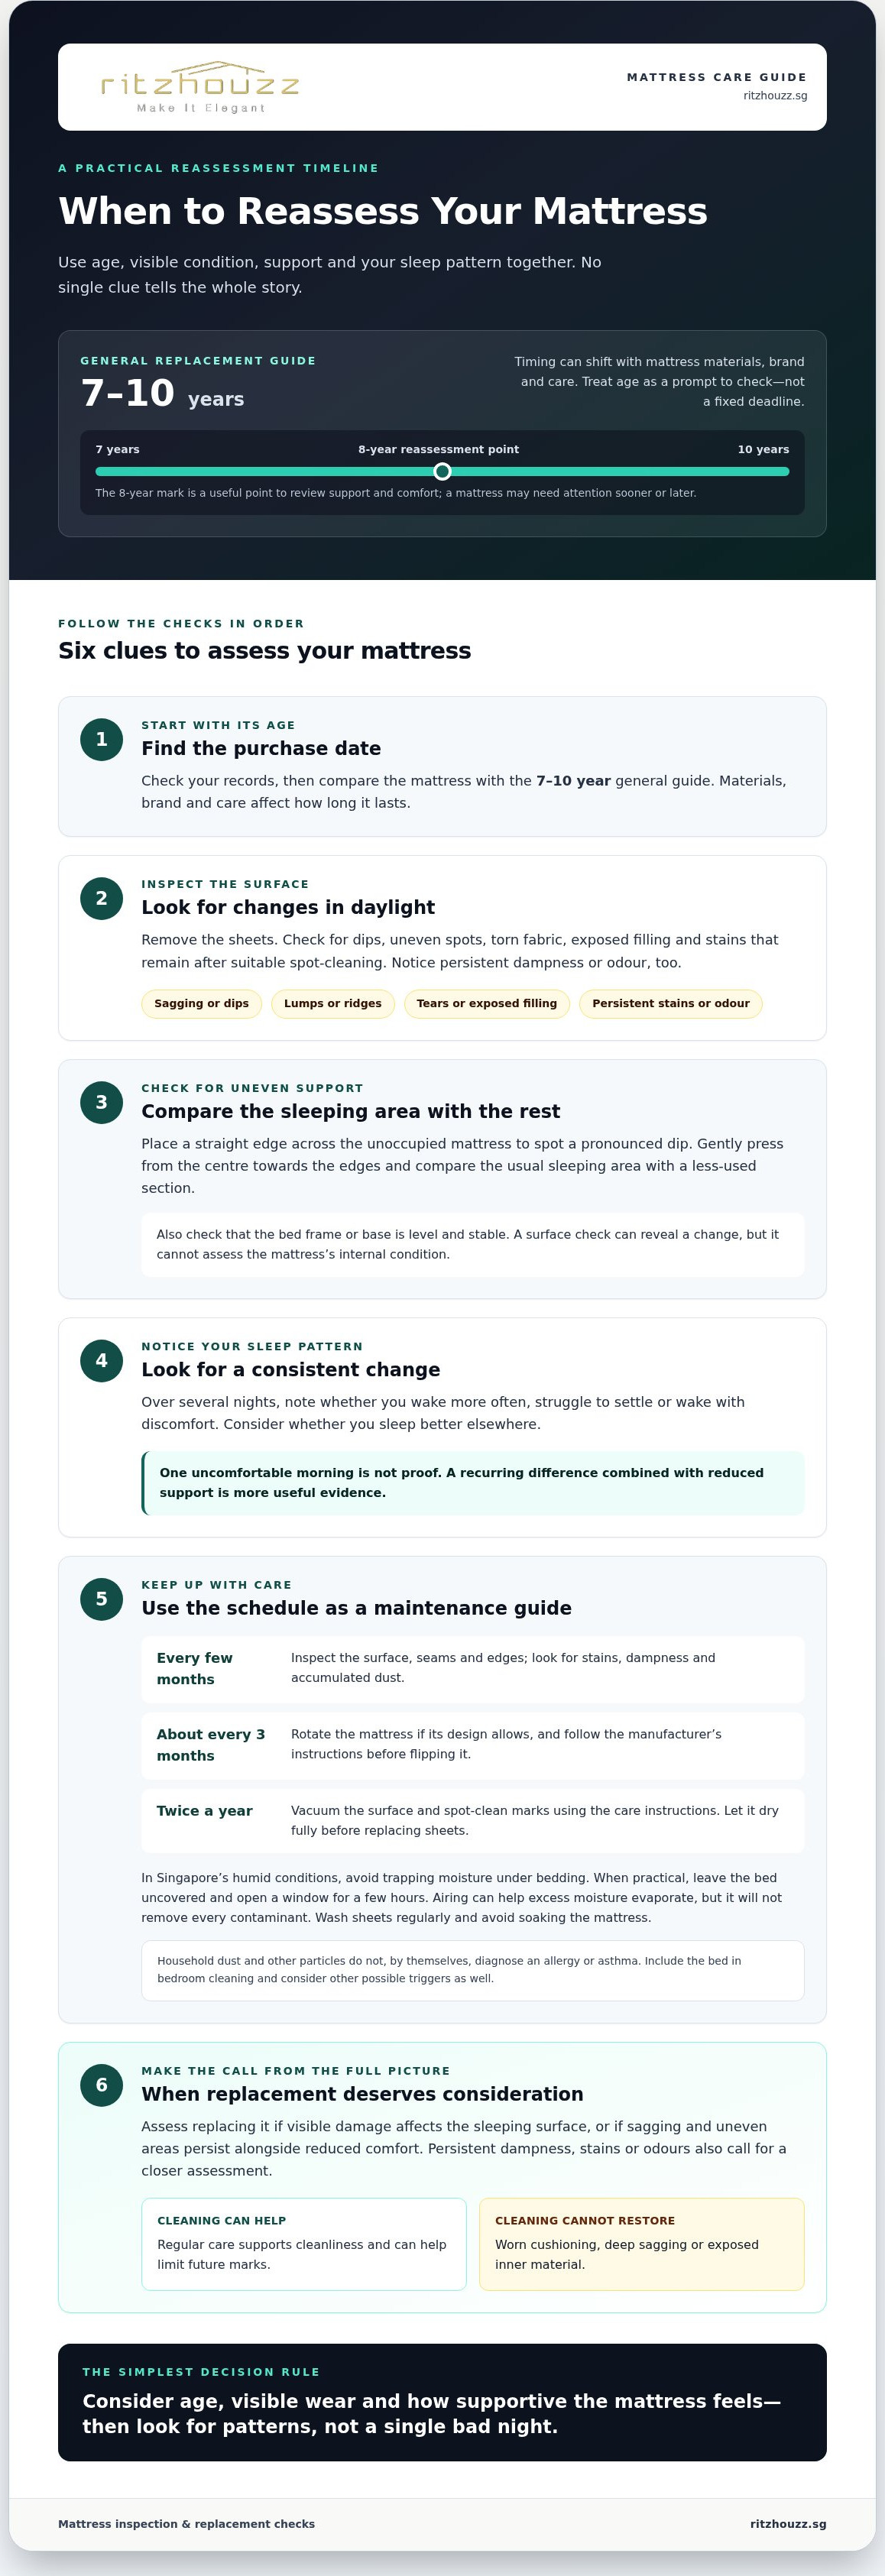Click the Ritzhouzz logo in the header
The width and height of the screenshot is (885, 2576).
pos(200,87)
